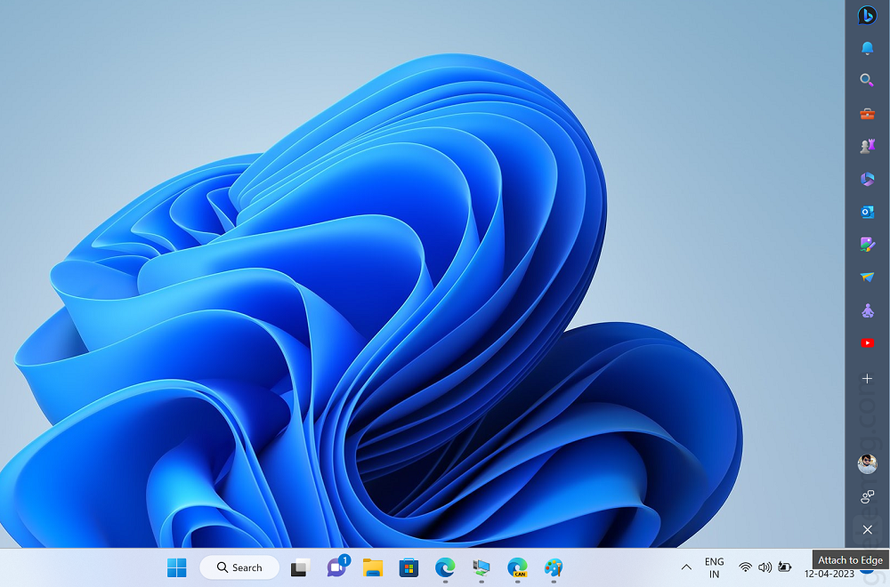
Task: Expand the hidden system tray icons chevron
Action: (686, 567)
